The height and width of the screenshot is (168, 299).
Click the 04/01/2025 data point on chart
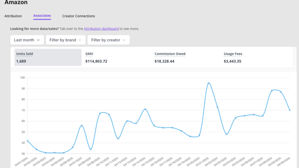pyautogui.click(x=27, y=141)
